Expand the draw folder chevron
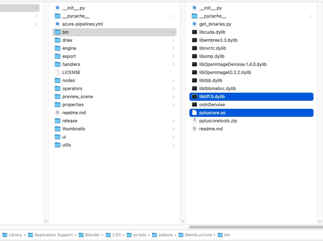Viewport: 323px width, 241px height. coord(173,40)
